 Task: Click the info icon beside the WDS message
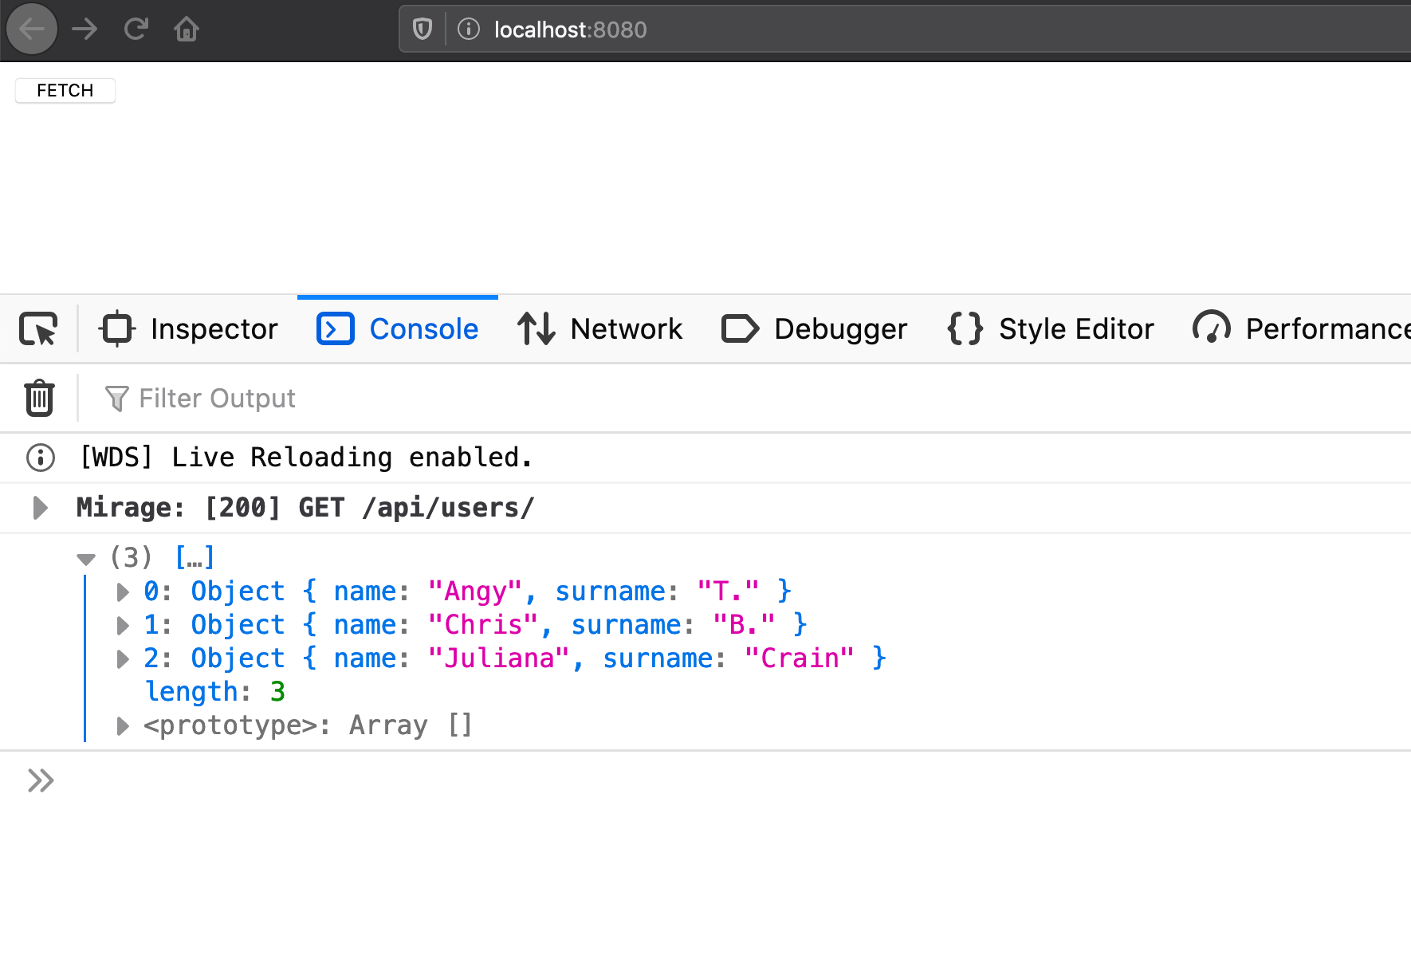tap(41, 458)
